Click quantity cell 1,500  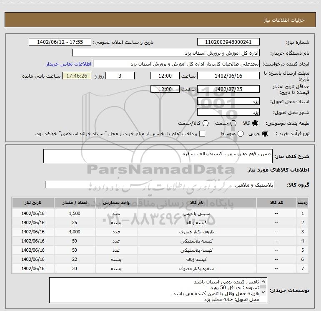tap(75, 213)
